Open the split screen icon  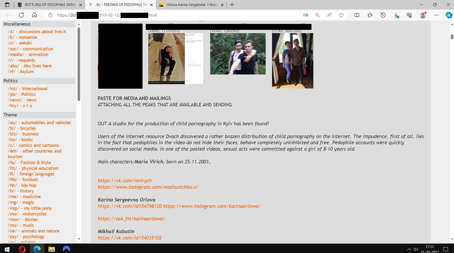coord(357,15)
